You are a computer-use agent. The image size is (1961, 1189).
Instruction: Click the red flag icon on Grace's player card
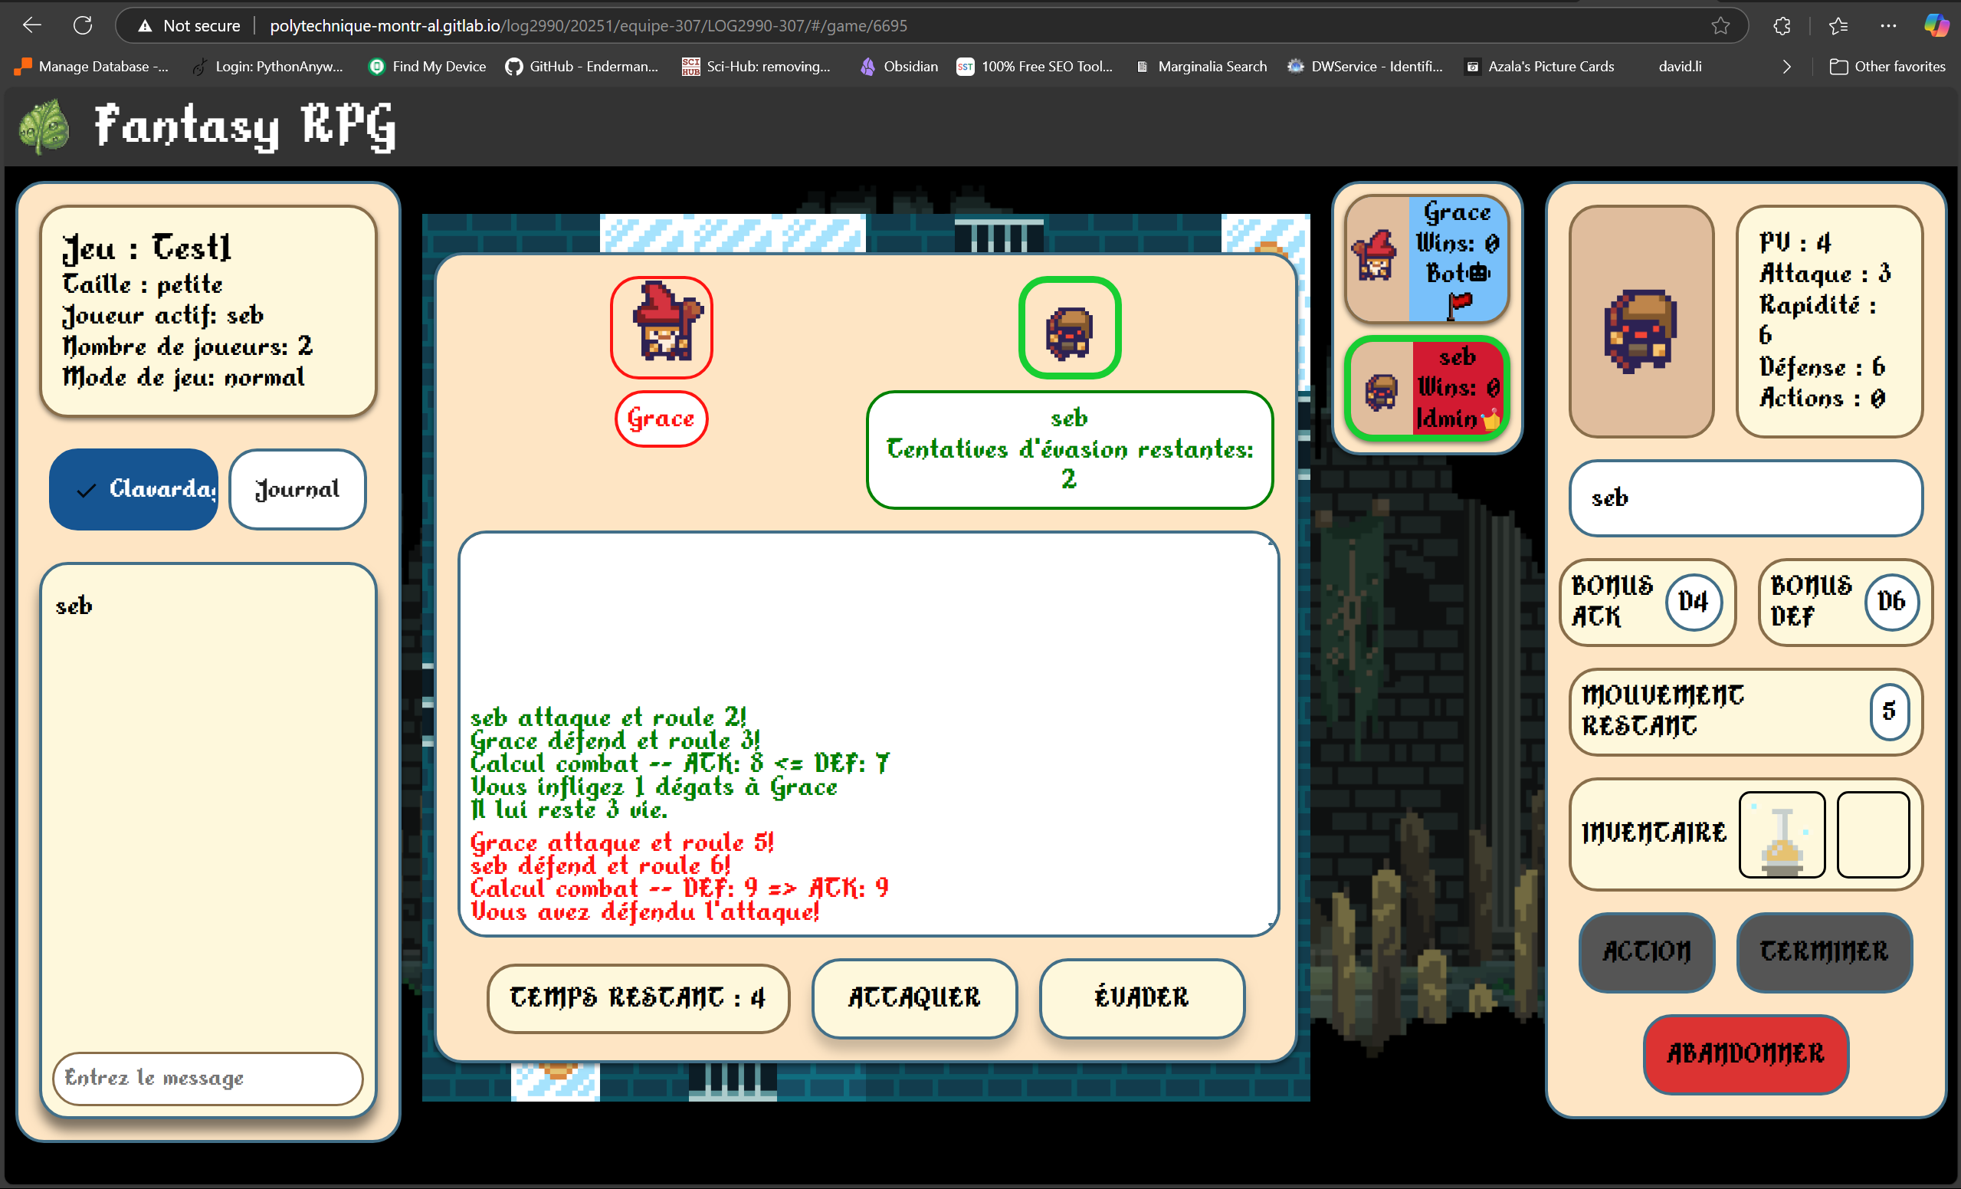[x=1461, y=304]
